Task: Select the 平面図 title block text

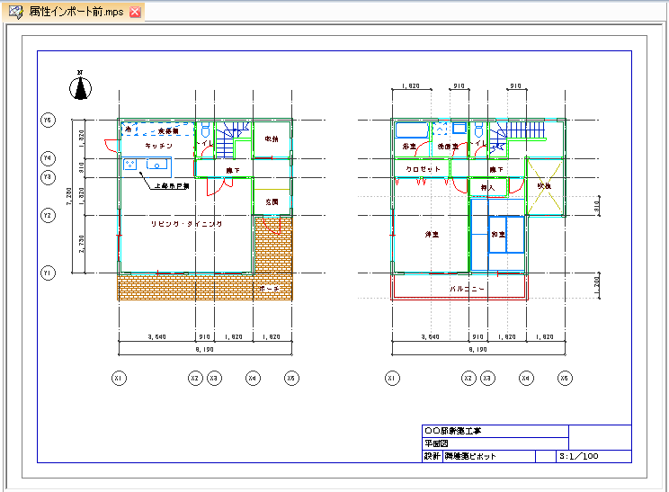Action: coord(436,443)
